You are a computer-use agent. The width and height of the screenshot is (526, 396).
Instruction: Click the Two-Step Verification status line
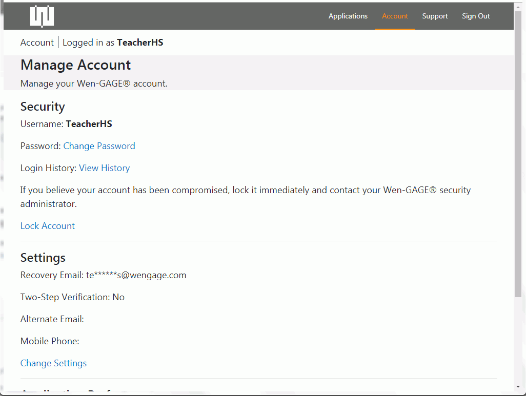pyautogui.click(x=72, y=297)
